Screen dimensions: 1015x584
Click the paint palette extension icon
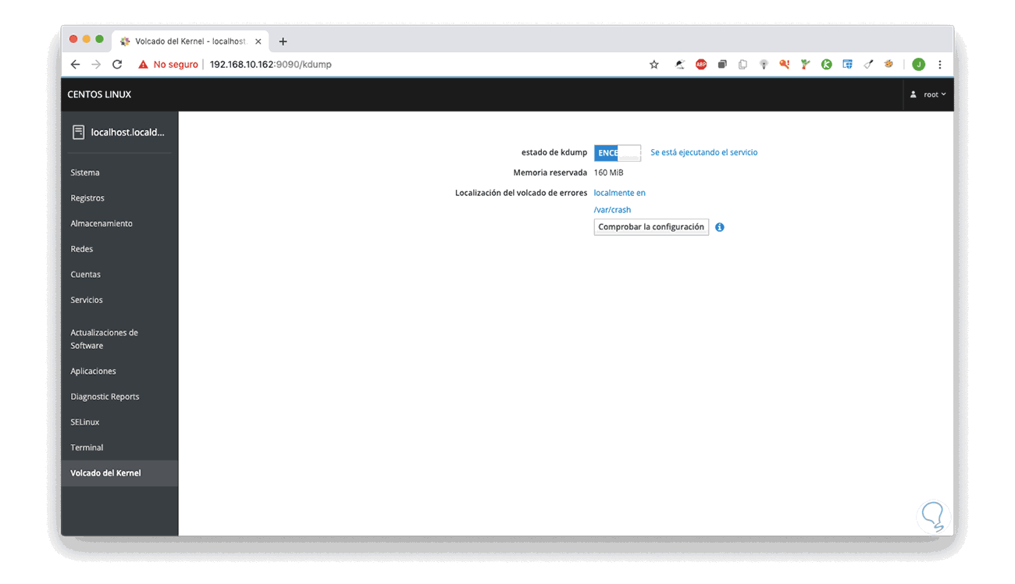coord(889,65)
